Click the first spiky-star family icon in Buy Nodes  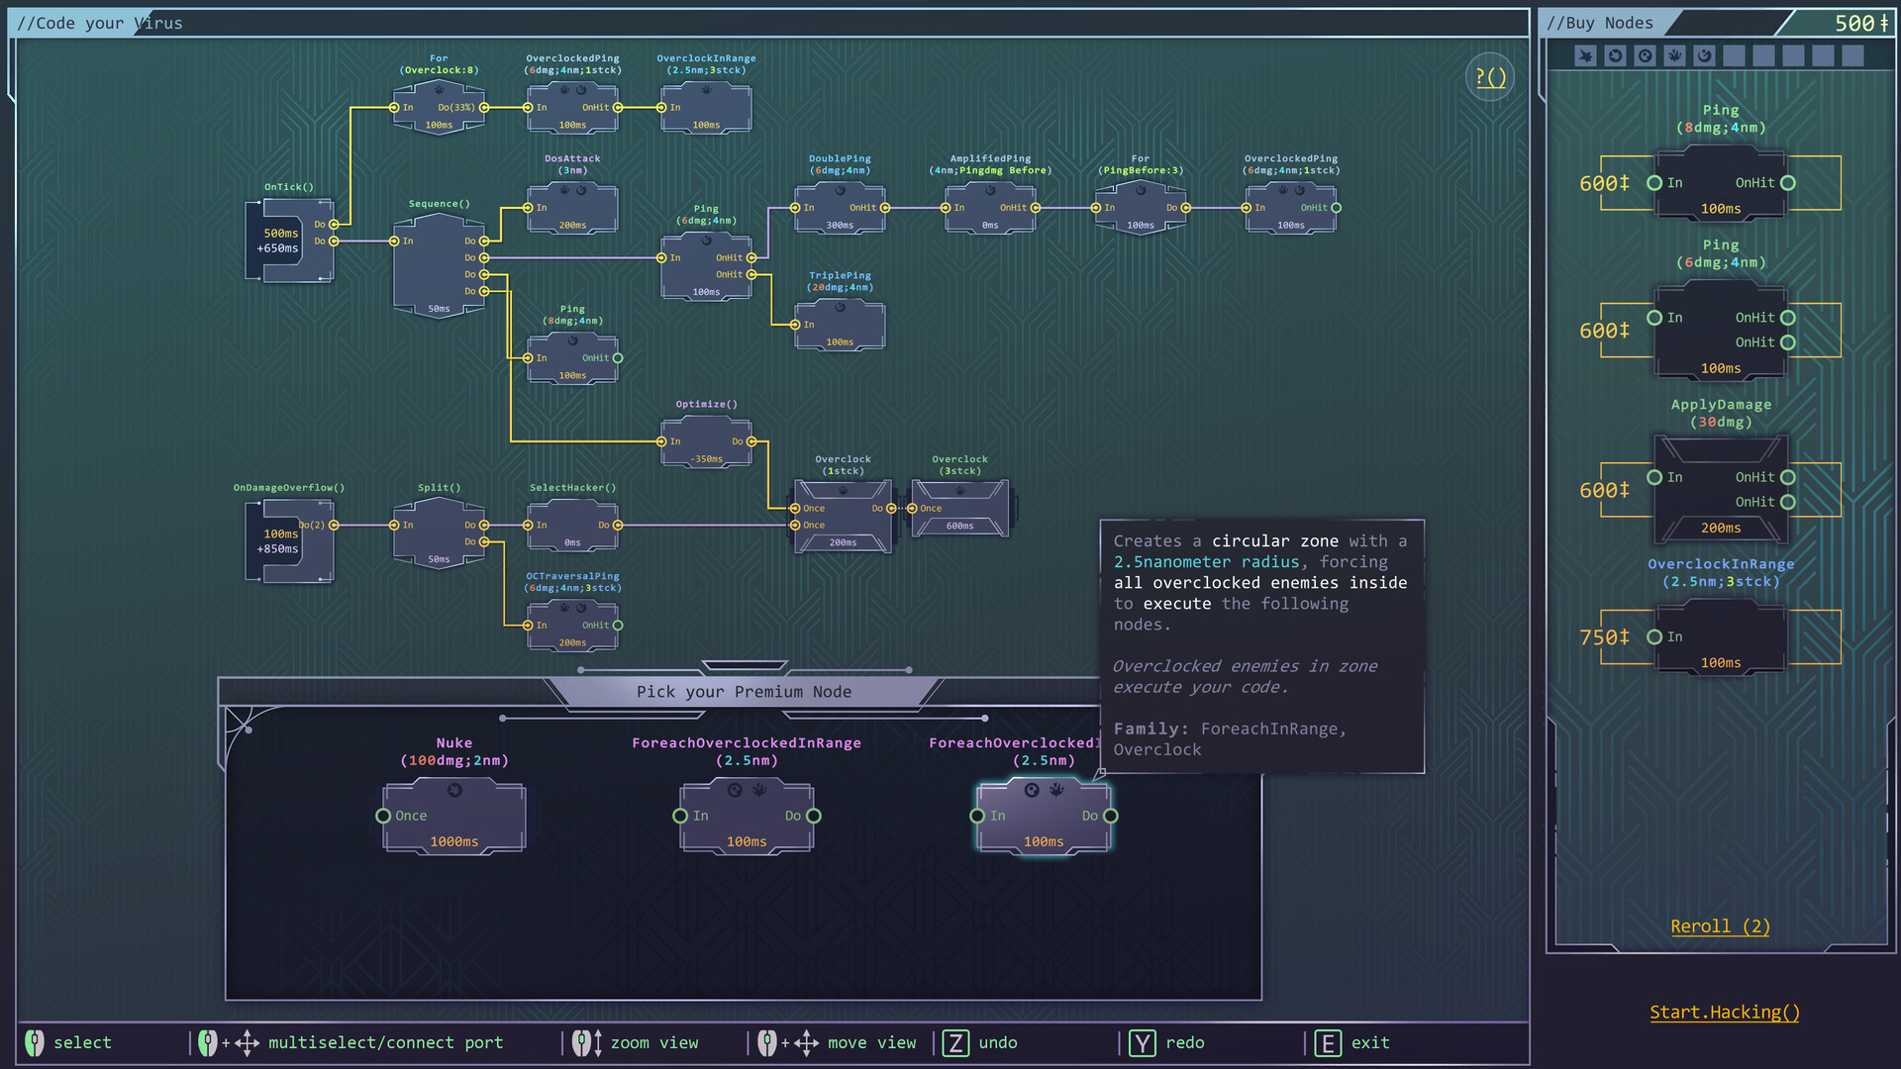(x=1585, y=55)
